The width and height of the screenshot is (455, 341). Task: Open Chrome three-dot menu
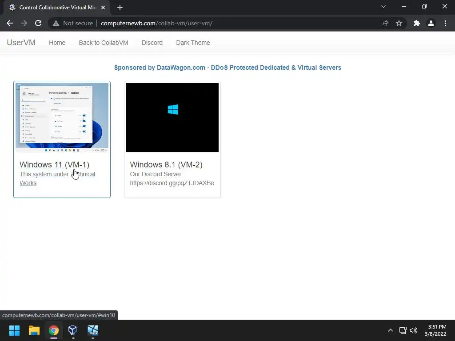pyautogui.click(x=445, y=23)
